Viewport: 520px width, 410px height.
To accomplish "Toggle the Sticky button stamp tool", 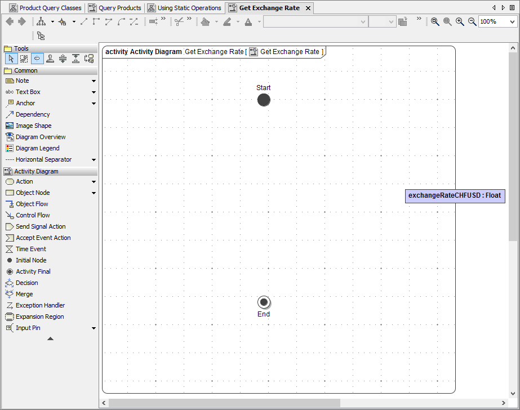I will (x=50, y=59).
